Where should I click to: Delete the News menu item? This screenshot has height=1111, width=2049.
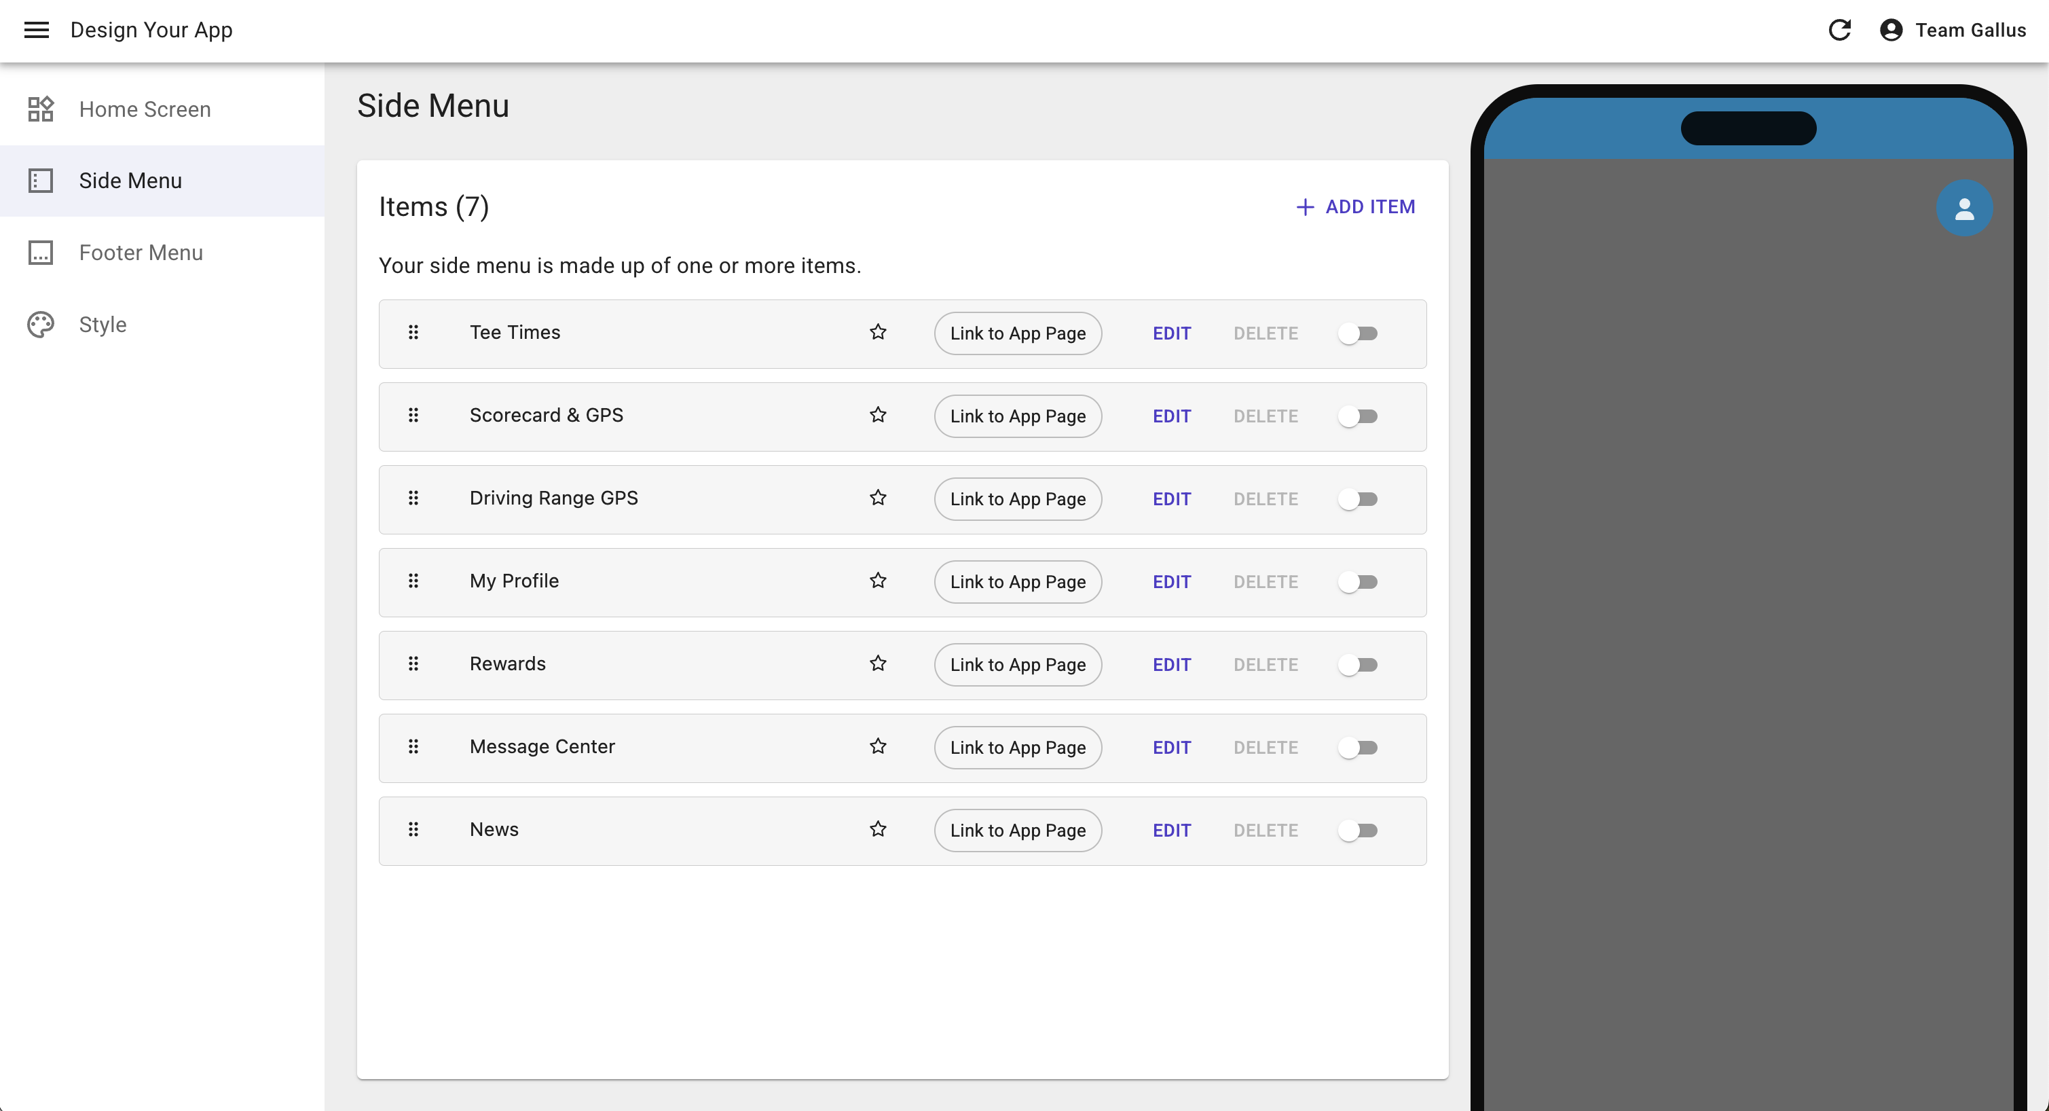point(1266,830)
